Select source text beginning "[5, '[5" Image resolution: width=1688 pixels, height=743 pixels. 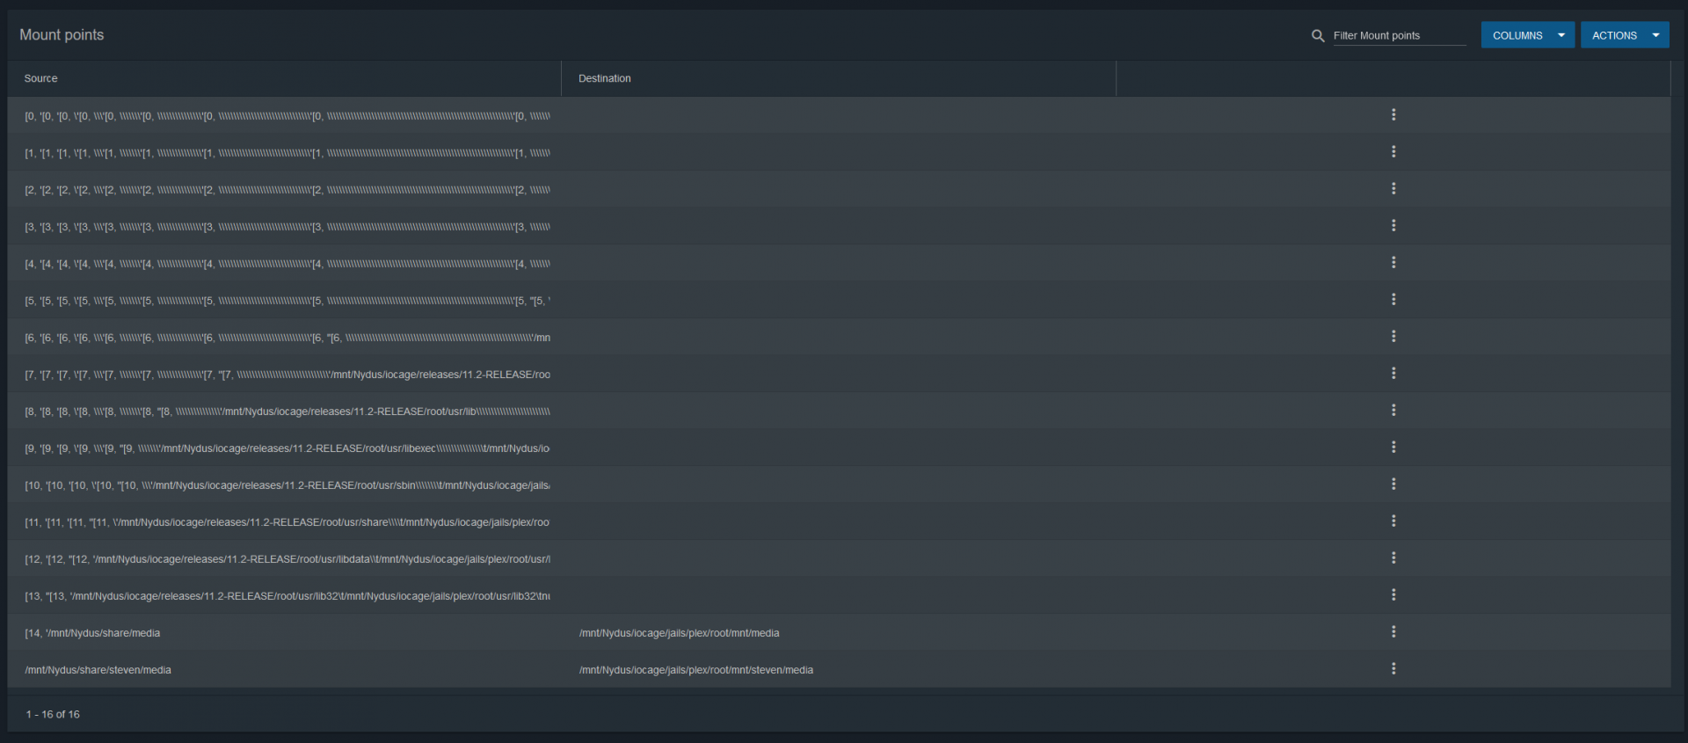coord(287,301)
